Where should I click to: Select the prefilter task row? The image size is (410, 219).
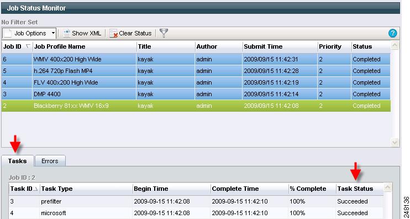[196, 201]
